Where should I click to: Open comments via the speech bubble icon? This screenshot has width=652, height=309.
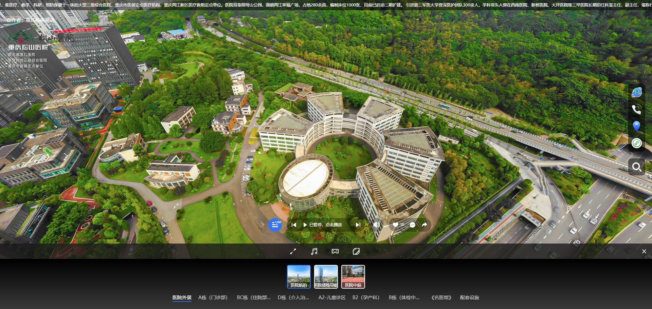(x=413, y=225)
